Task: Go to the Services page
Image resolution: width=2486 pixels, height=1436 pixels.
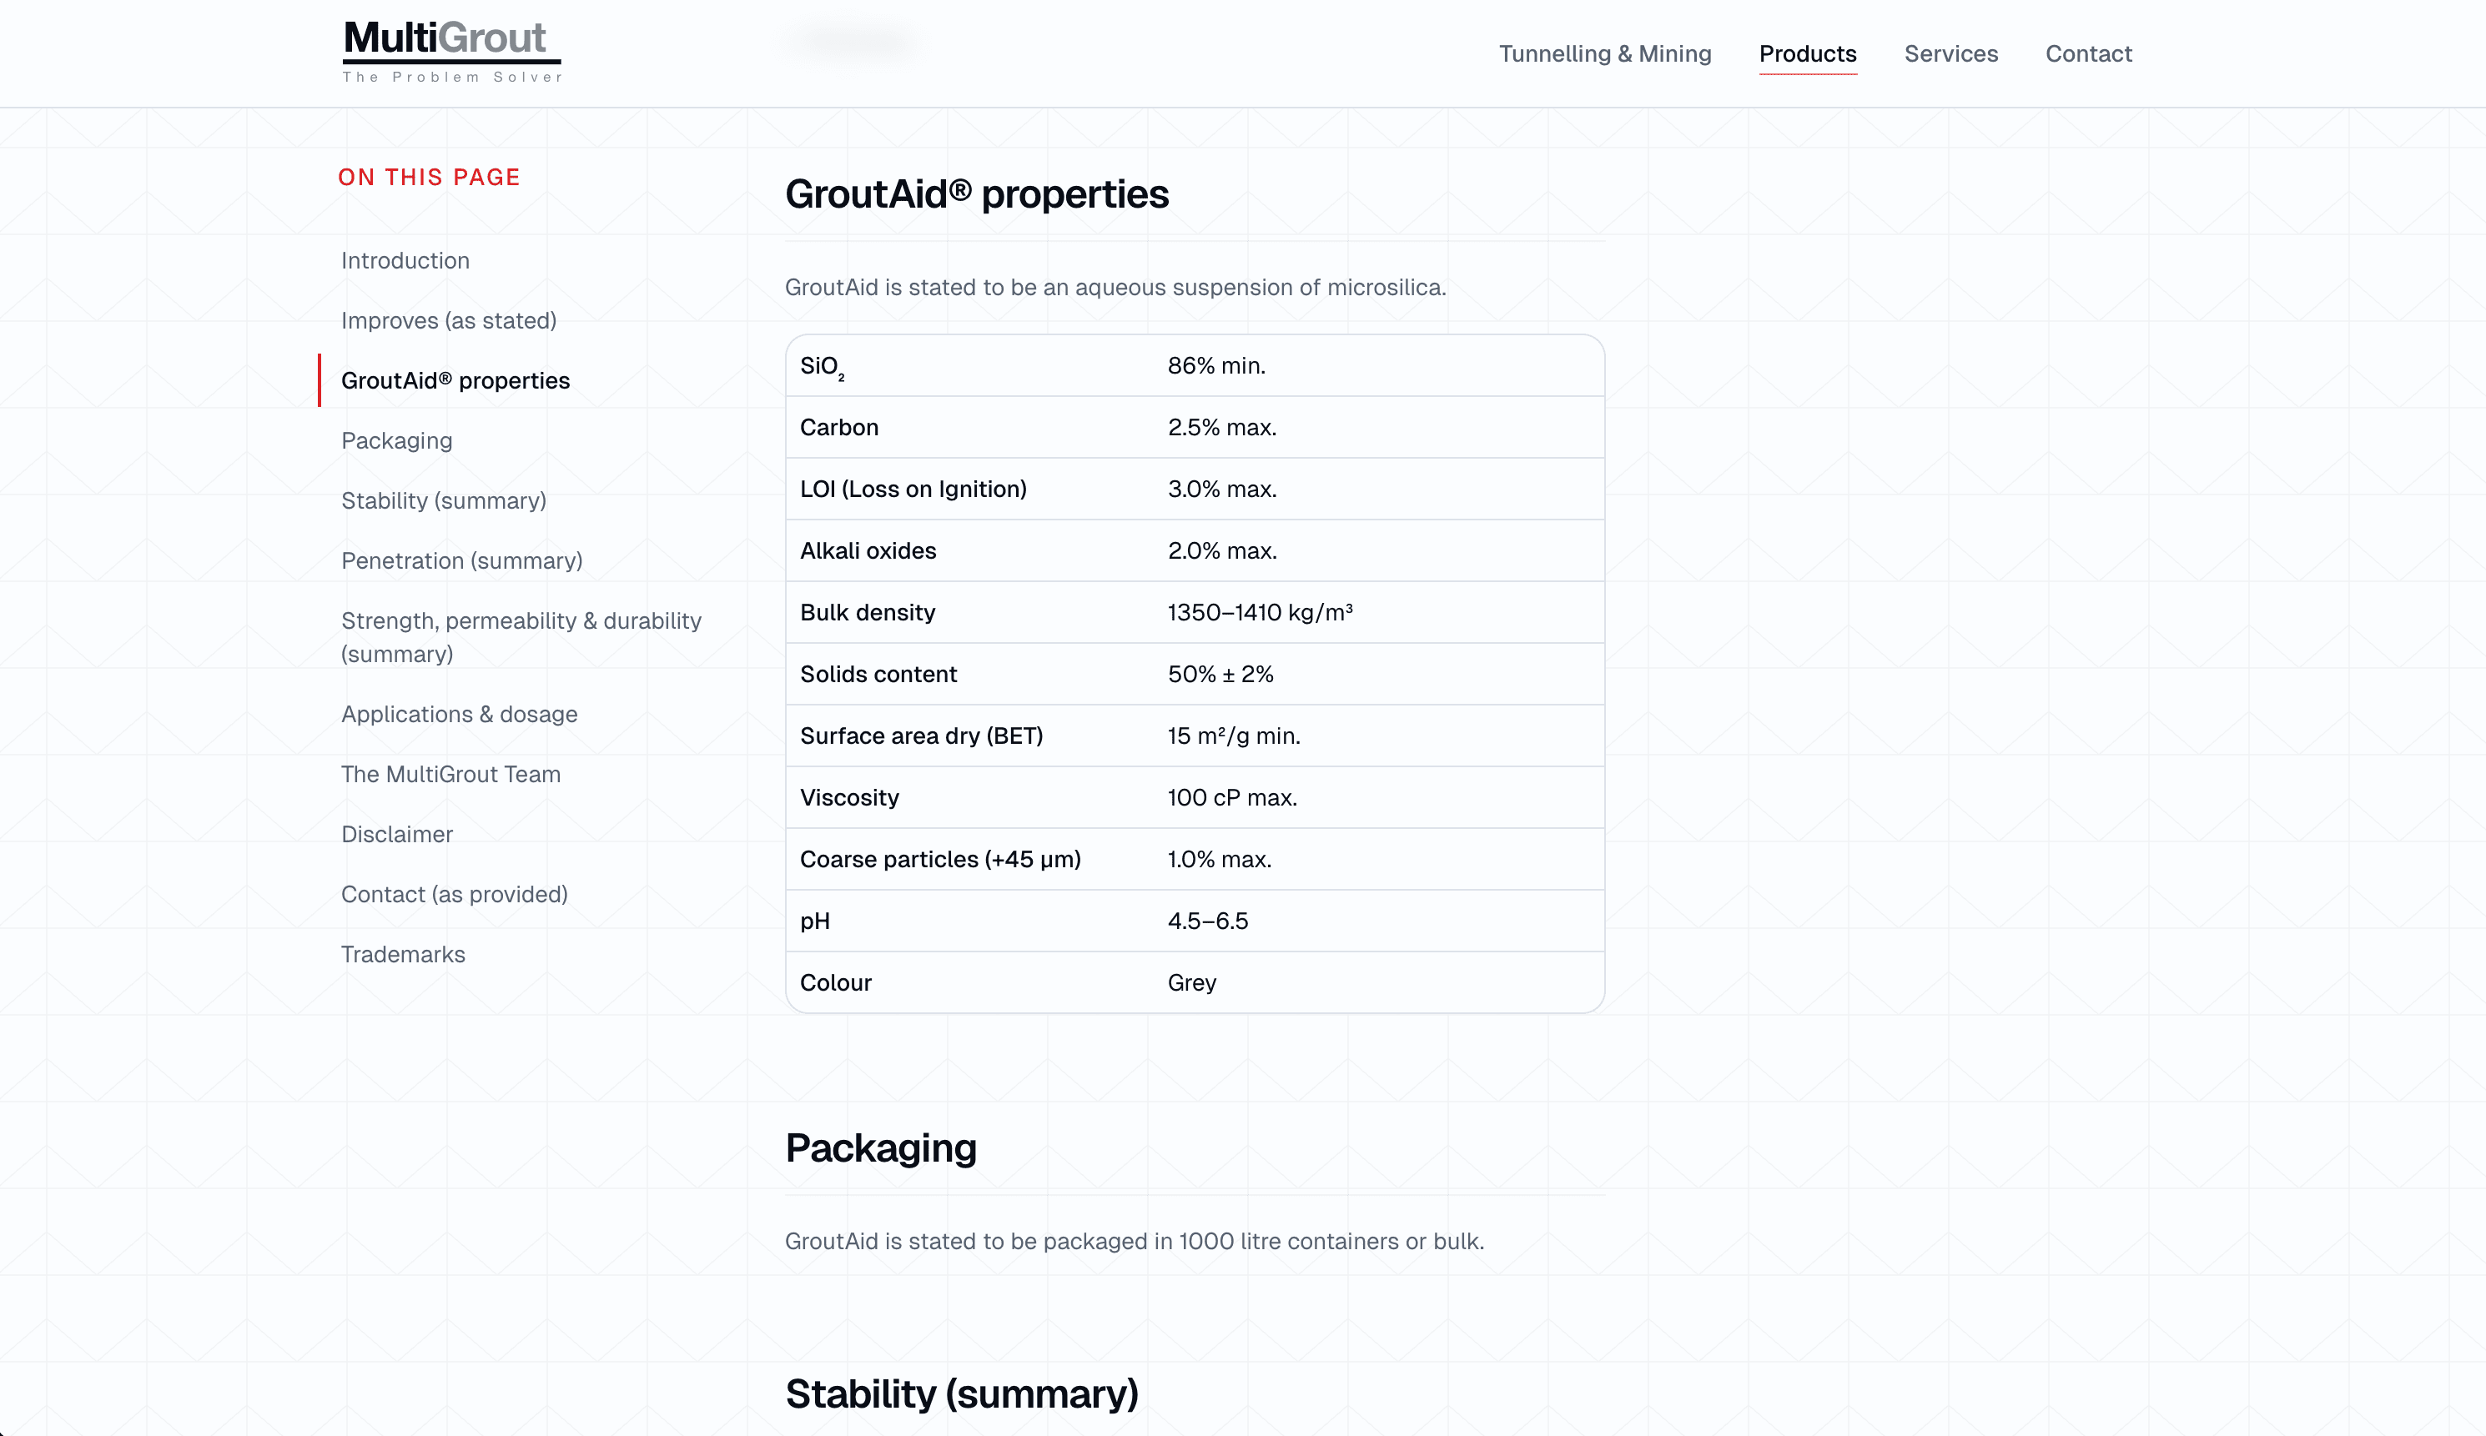Action: pyautogui.click(x=1950, y=53)
